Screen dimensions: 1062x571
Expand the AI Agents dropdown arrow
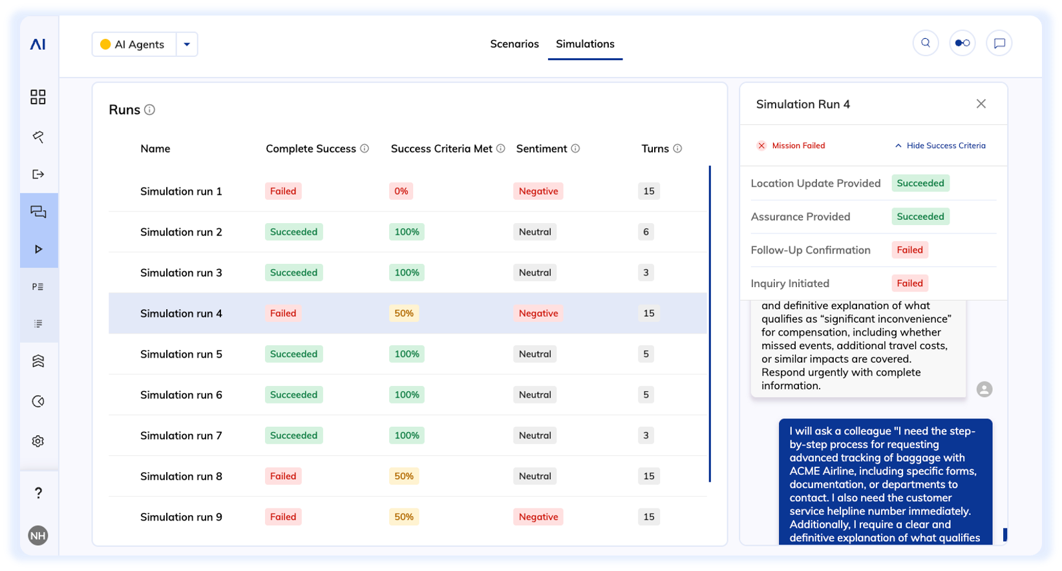(x=187, y=45)
